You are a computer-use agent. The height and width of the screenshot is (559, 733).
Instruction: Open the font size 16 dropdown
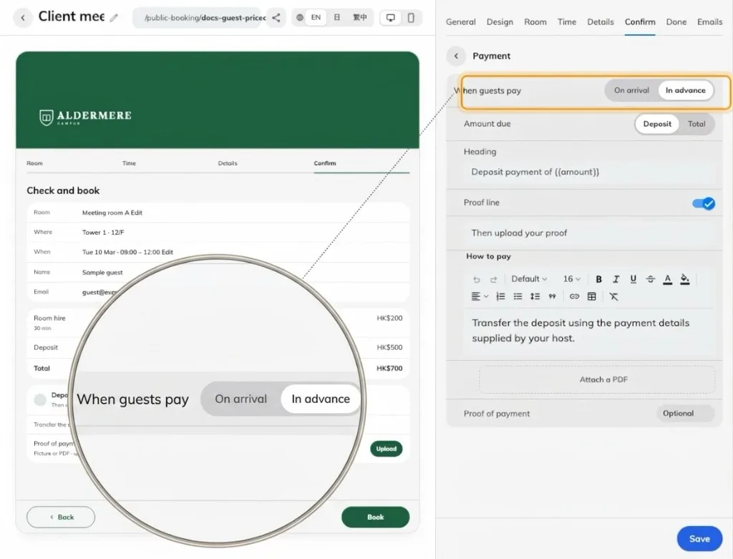point(571,279)
